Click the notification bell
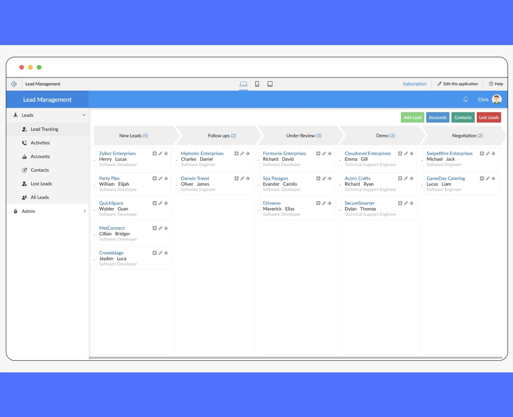 click(x=466, y=99)
